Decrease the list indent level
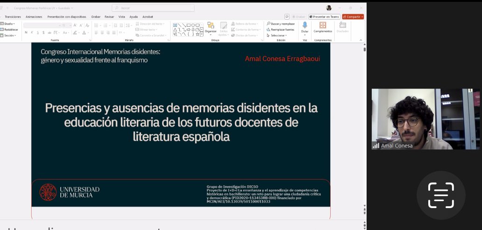This screenshot has width=482, height=230. pos(115,25)
